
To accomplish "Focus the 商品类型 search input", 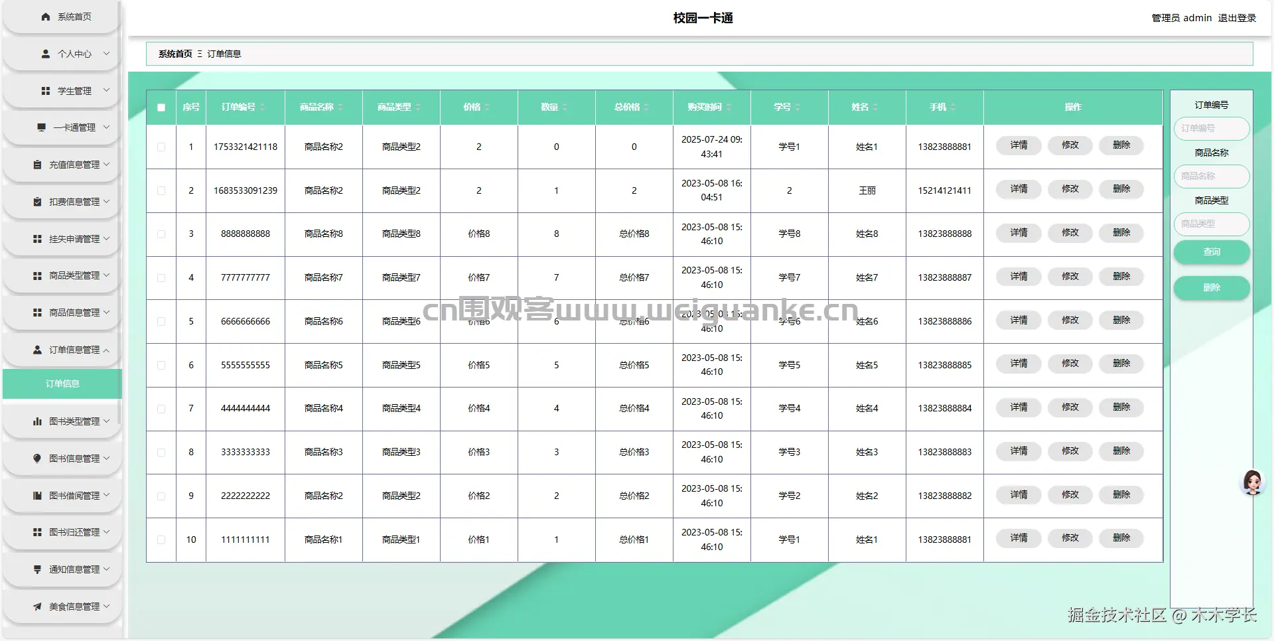I will click(x=1212, y=224).
